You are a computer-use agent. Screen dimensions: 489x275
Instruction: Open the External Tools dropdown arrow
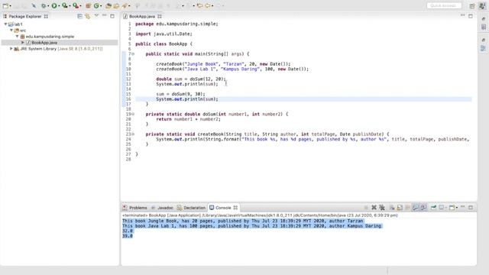pyautogui.click(x=80, y=5)
